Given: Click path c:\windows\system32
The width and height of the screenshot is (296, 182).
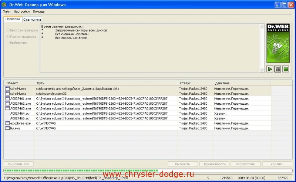Looking at the screenshot, I should tap(51, 94).
